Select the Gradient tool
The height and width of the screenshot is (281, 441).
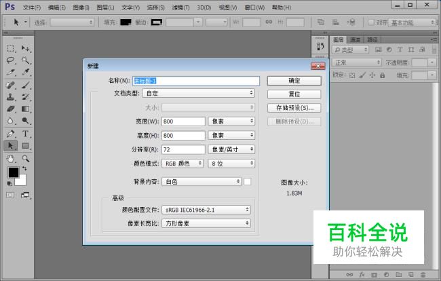tap(26, 109)
